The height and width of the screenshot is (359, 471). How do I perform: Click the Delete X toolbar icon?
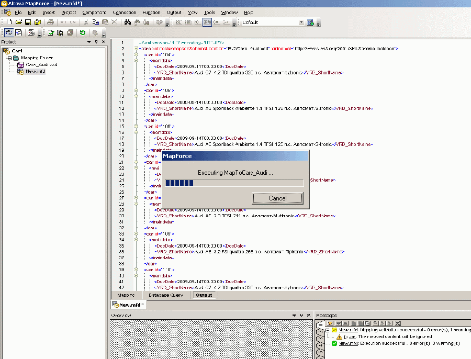coord(114,22)
